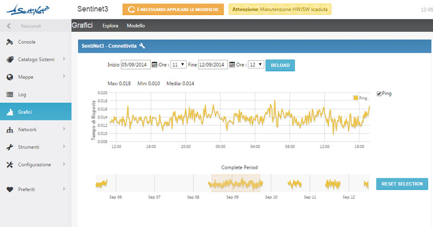Click the wrench icon beside Connettivita title
This screenshot has width=433, height=227.
pos(142,46)
